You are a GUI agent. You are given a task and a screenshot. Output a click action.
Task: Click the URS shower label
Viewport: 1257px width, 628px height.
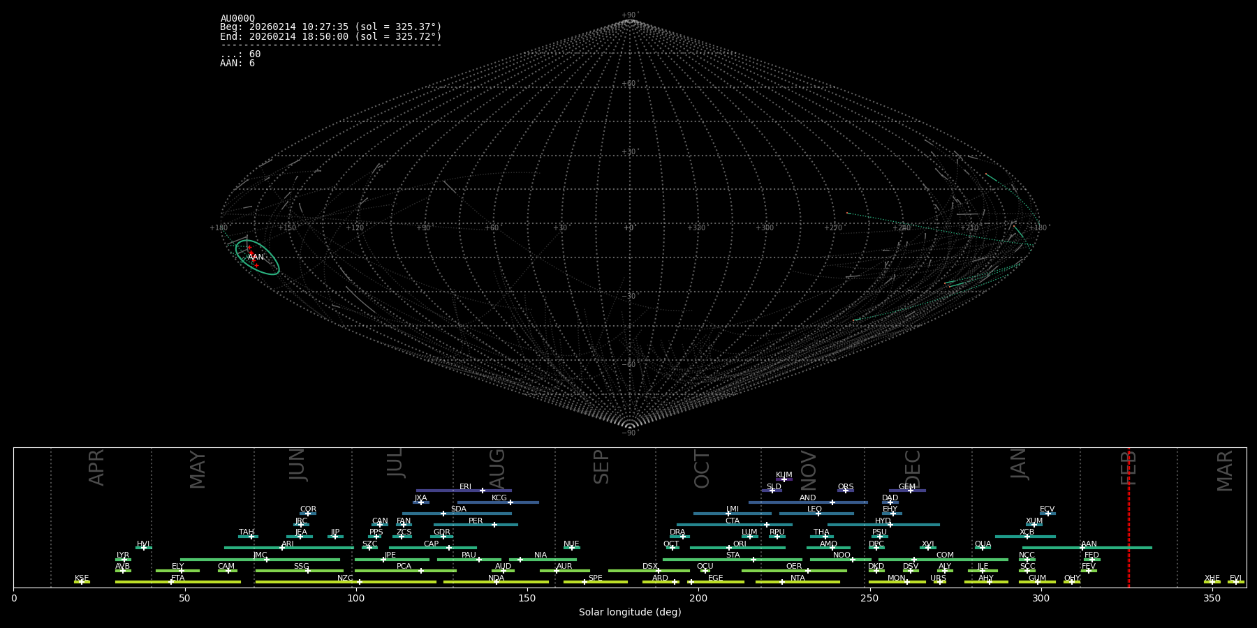[938, 578]
